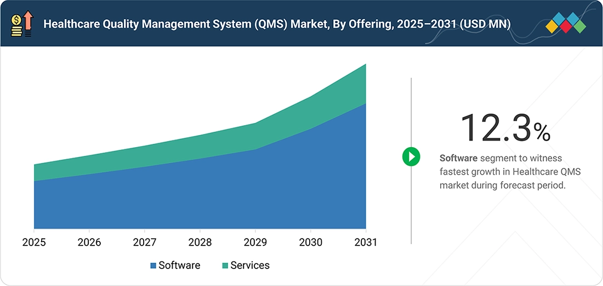
Task: Click the colorful diamond logo in header
Action: click(566, 23)
